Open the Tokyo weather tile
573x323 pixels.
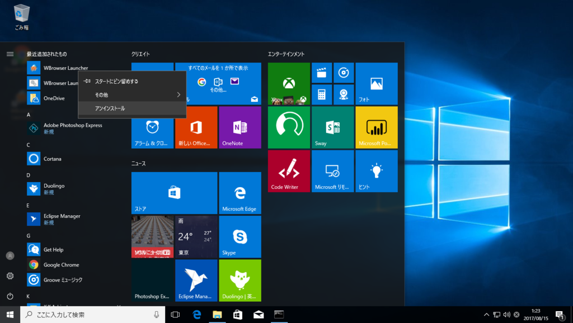[196, 237]
